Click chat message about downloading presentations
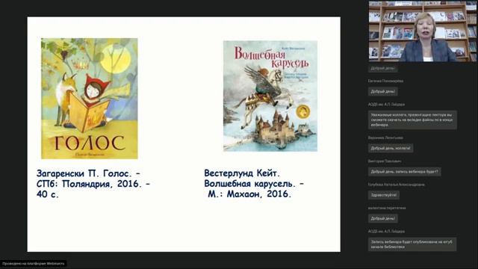The height and width of the screenshot is (269, 478). click(412, 120)
